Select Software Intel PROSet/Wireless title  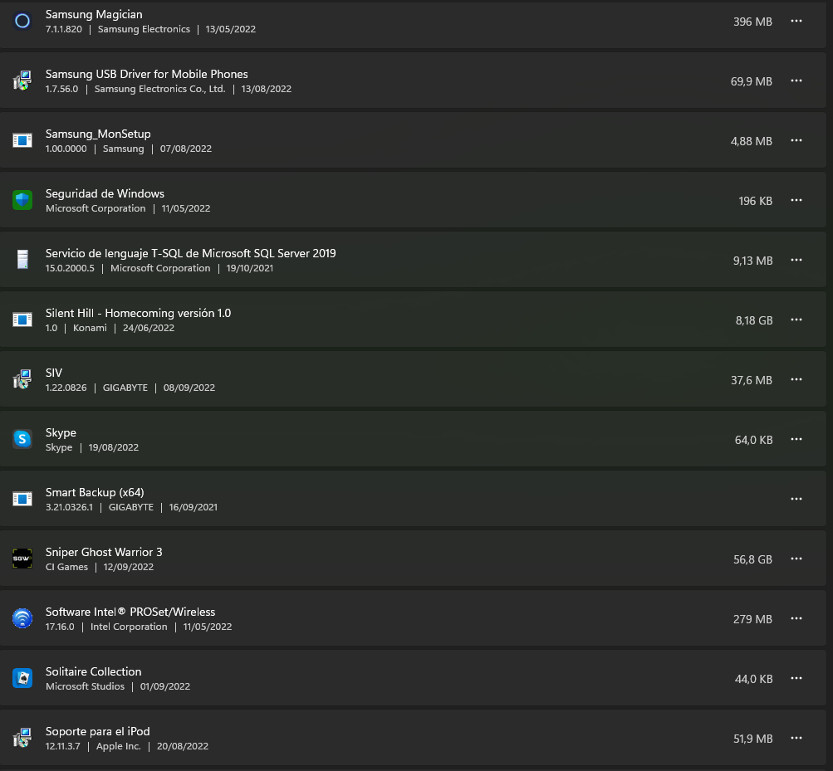click(130, 612)
